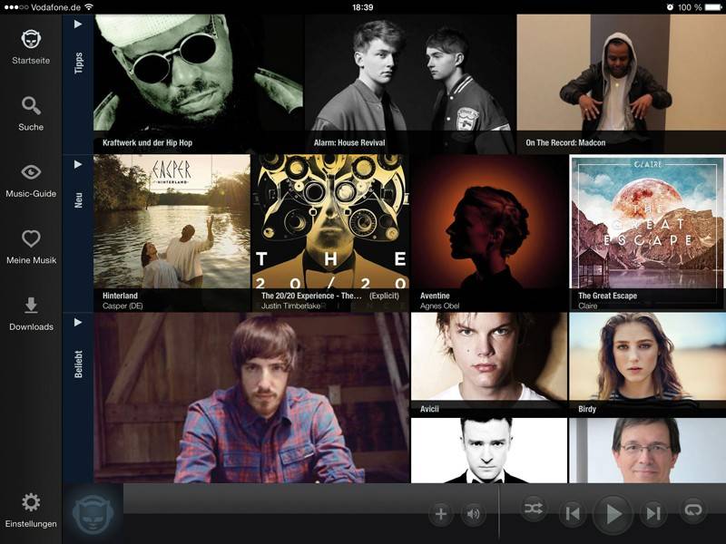Tap the Napster logo in player bar
The height and width of the screenshot is (544, 726).
(x=93, y=514)
